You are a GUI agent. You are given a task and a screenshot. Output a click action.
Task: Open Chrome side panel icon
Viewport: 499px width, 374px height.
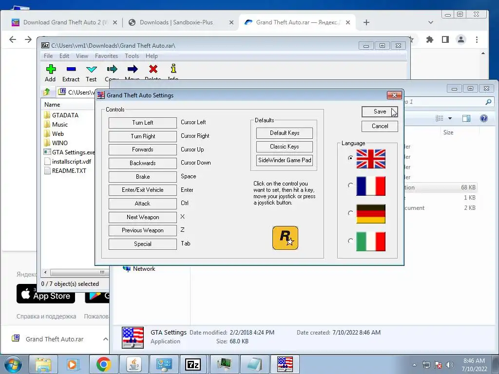445,39
